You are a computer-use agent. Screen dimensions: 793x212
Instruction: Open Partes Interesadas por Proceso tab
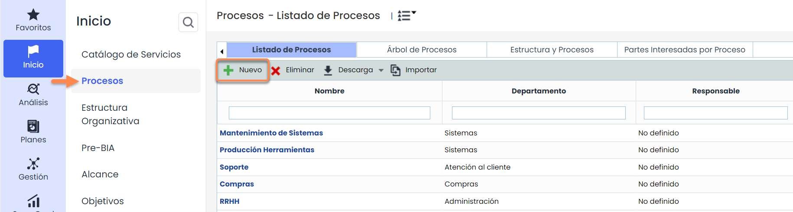[x=685, y=50]
